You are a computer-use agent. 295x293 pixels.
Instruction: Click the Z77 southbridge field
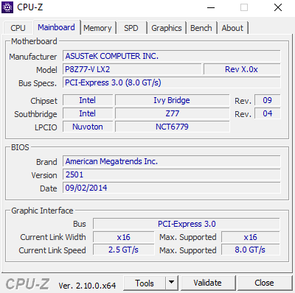point(172,113)
